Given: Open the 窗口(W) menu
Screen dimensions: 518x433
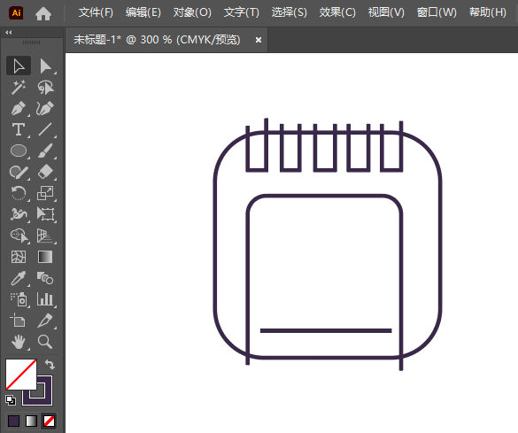Looking at the screenshot, I should (x=437, y=12).
